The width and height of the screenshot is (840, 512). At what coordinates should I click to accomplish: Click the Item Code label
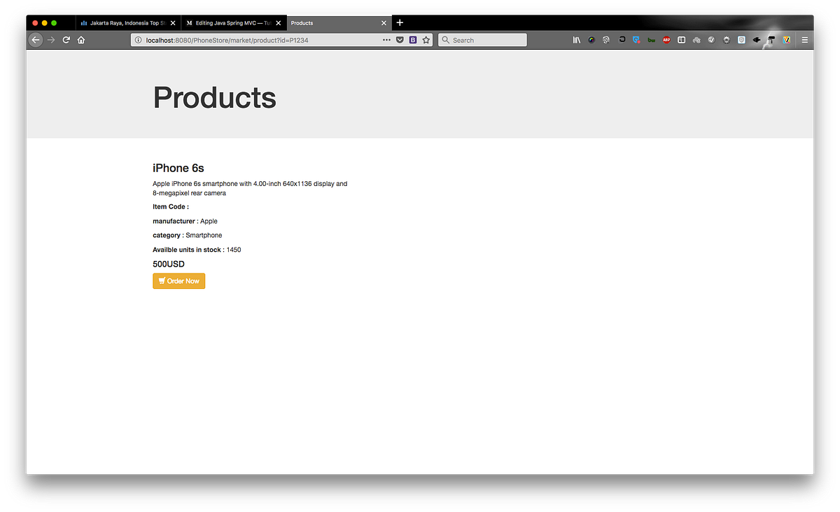pyautogui.click(x=171, y=206)
